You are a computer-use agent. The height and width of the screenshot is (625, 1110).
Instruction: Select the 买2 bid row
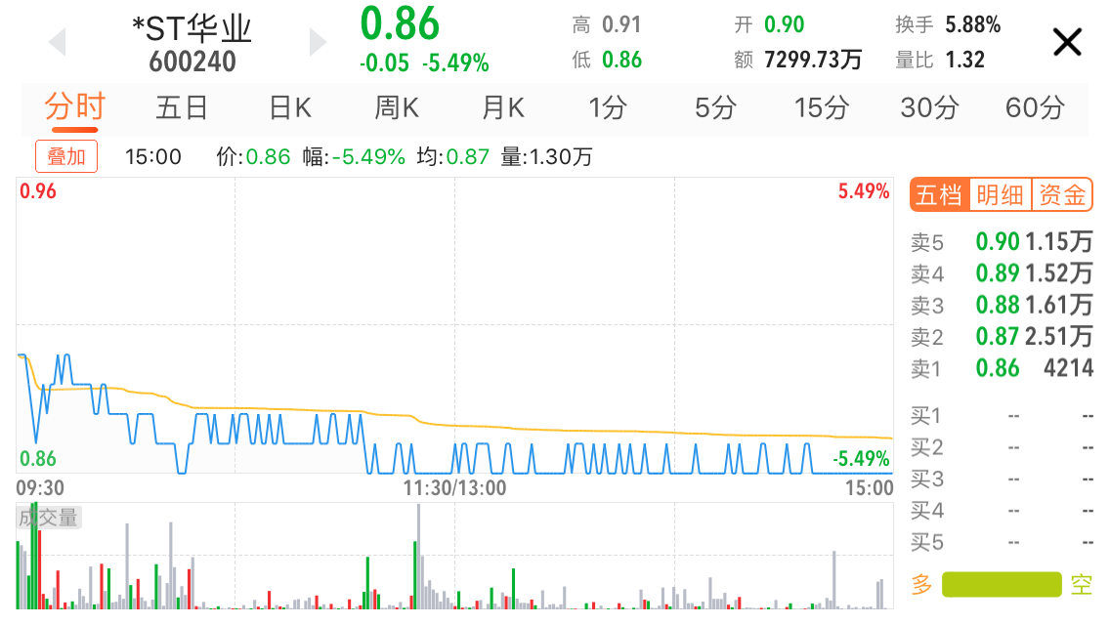tap(1002, 447)
